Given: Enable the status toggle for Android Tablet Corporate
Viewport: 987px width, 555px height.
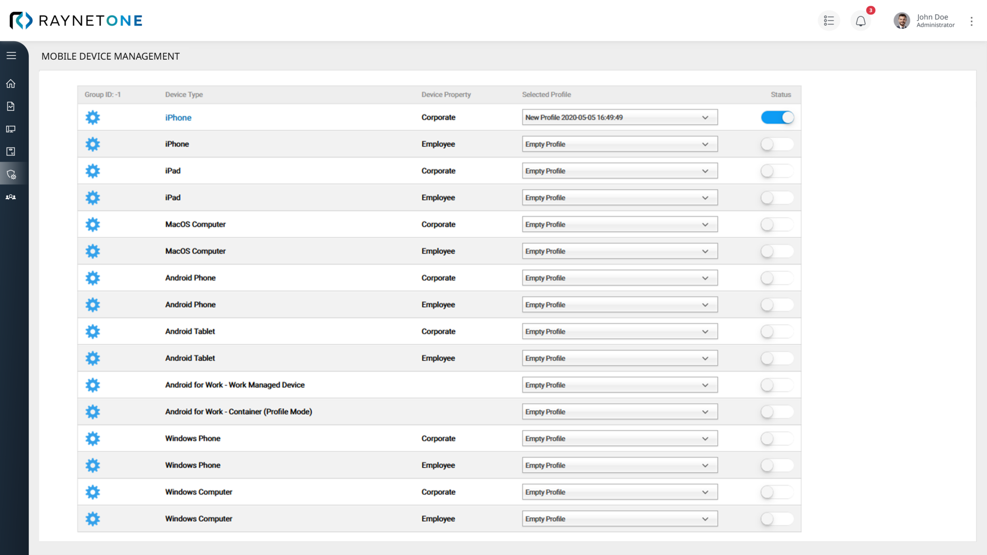Looking at the screenshot, I should click(777, 331).
